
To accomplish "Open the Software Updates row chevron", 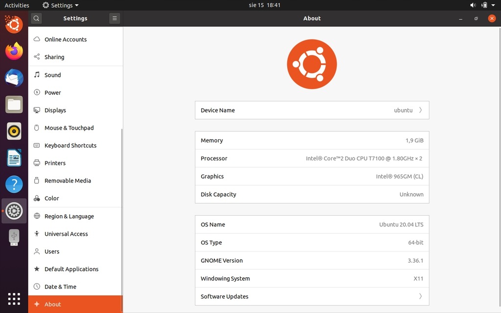I will point(420,296).
